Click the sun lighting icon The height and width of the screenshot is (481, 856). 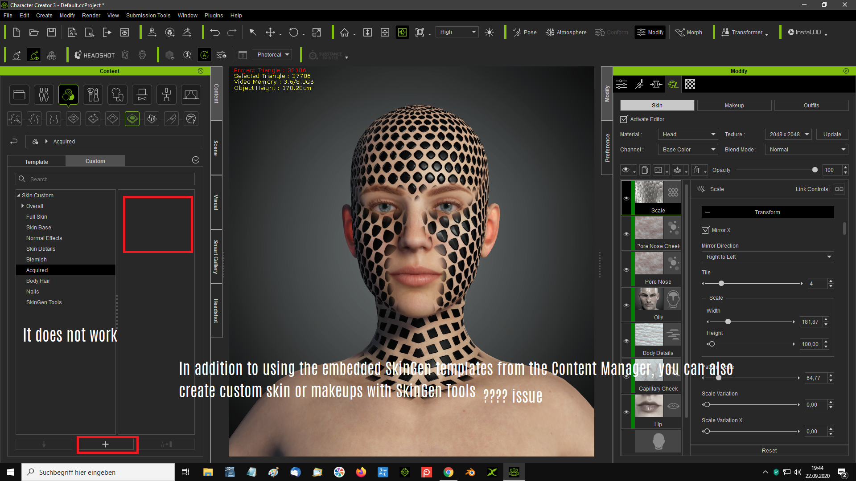tap(489, 32)
